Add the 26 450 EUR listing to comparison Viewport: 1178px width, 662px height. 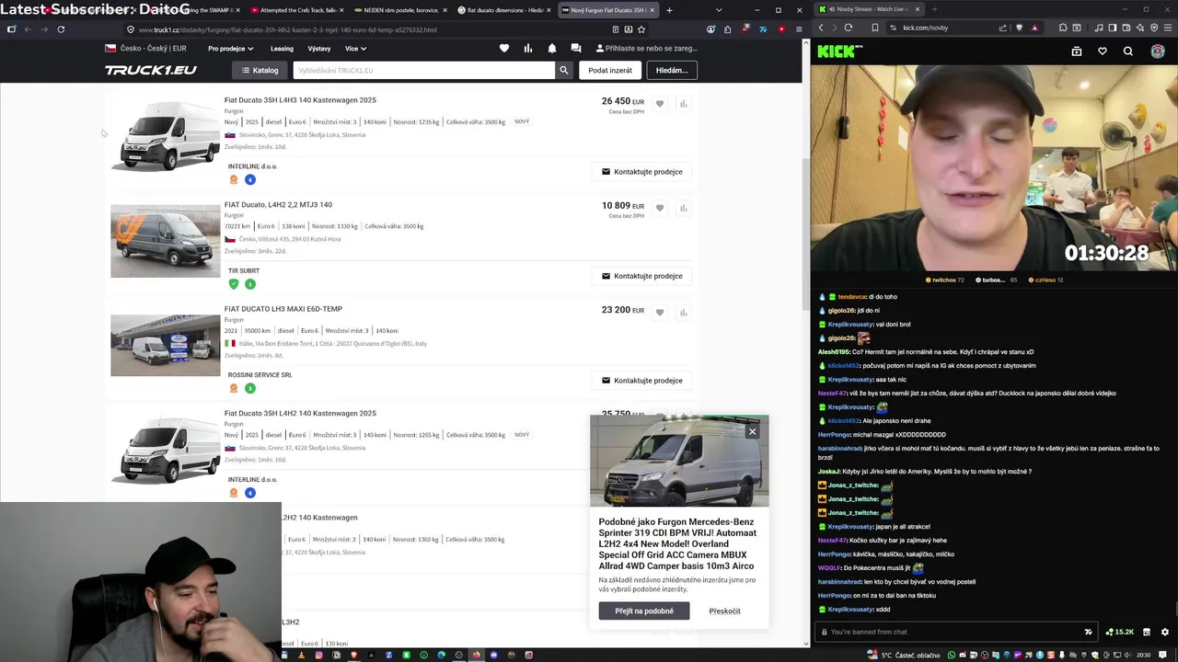(683, 104)
